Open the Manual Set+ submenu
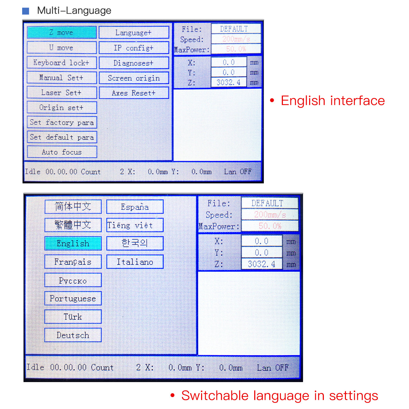This screenshot has width=409, height=409. coord(62,78)
